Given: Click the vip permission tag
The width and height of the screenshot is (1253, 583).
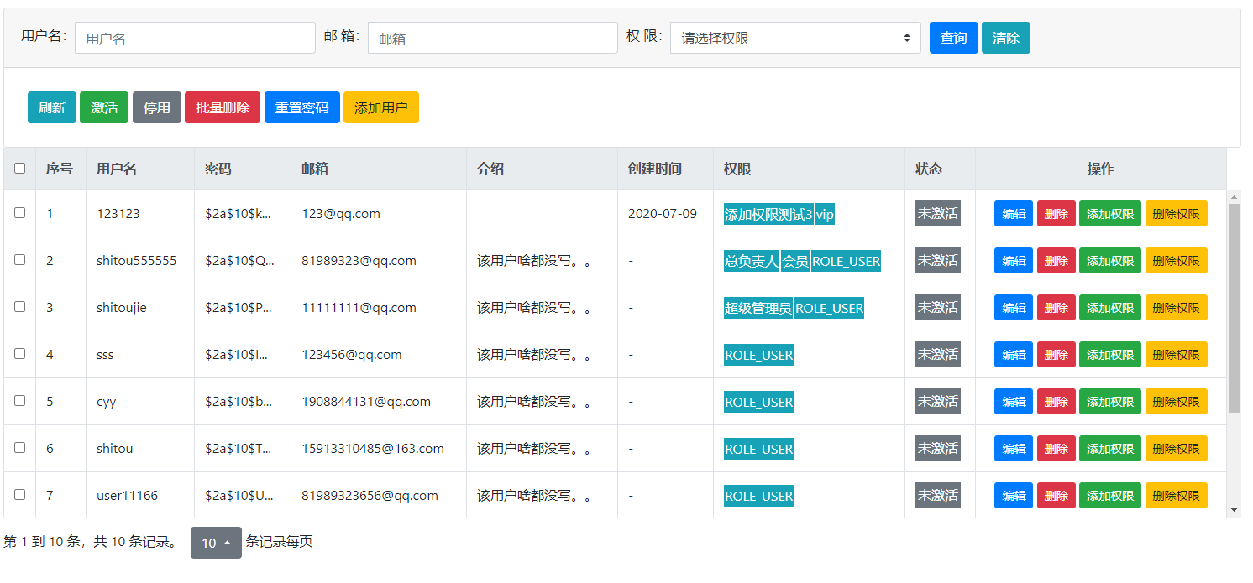Looking at the screenshot, I should tap(825, 214).
